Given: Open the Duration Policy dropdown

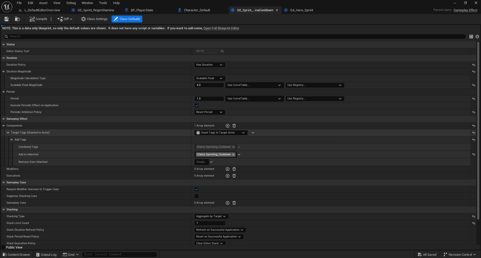Looking at the screenshot, I should (x=210, y=65).
